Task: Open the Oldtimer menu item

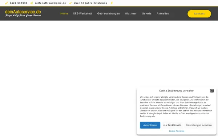Action: [131, 14]
